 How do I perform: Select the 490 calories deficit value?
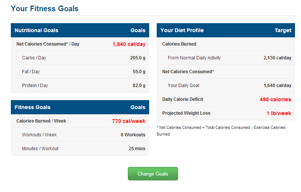[275, 99]
